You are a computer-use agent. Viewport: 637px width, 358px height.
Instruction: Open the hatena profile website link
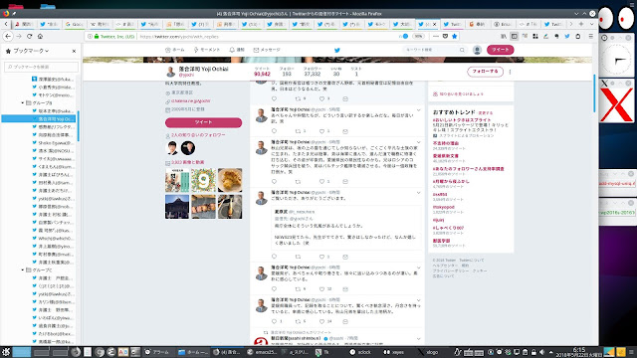(x=190, y=100)
